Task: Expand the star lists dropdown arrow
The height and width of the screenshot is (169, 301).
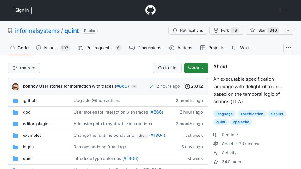Action: pos(288,30)
